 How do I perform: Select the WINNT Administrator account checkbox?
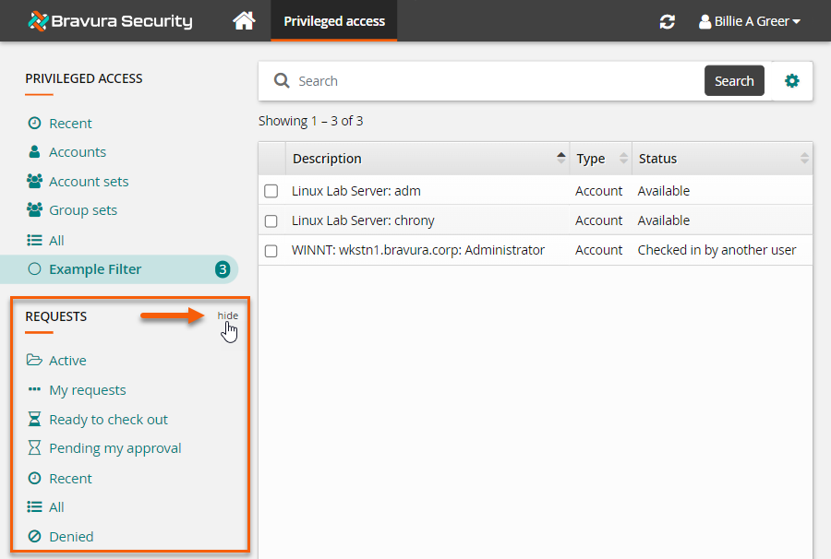(271, 250)
